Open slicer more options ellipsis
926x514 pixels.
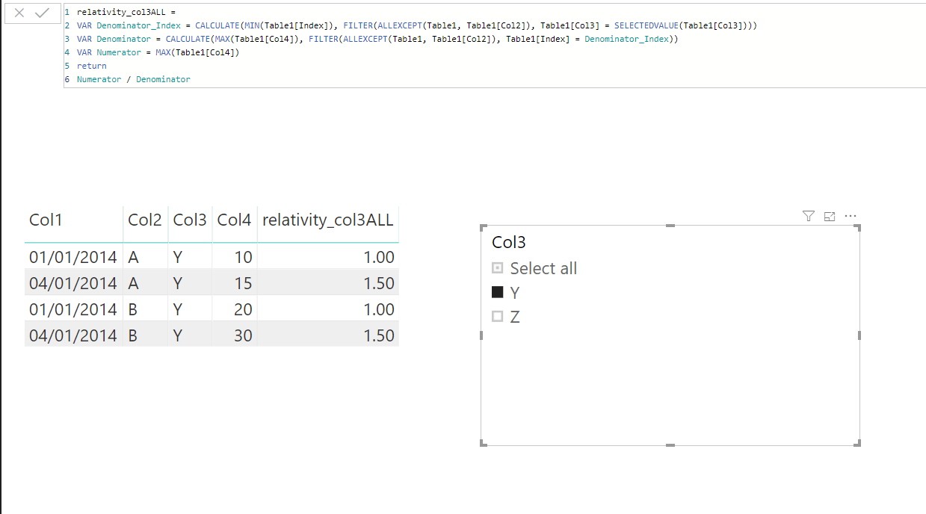pyautogui.click(x=851, y=216)
